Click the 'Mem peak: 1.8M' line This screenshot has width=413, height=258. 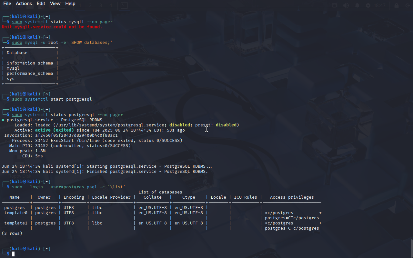click(x=27, y=151)
